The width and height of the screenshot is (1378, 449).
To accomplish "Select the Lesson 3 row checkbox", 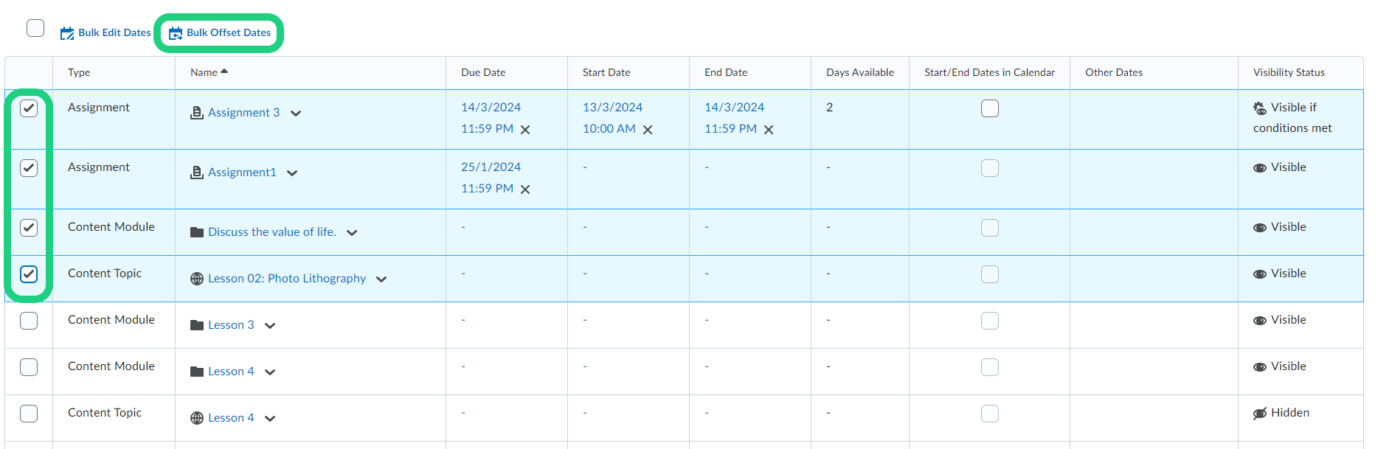I will [x=29, y=321].
